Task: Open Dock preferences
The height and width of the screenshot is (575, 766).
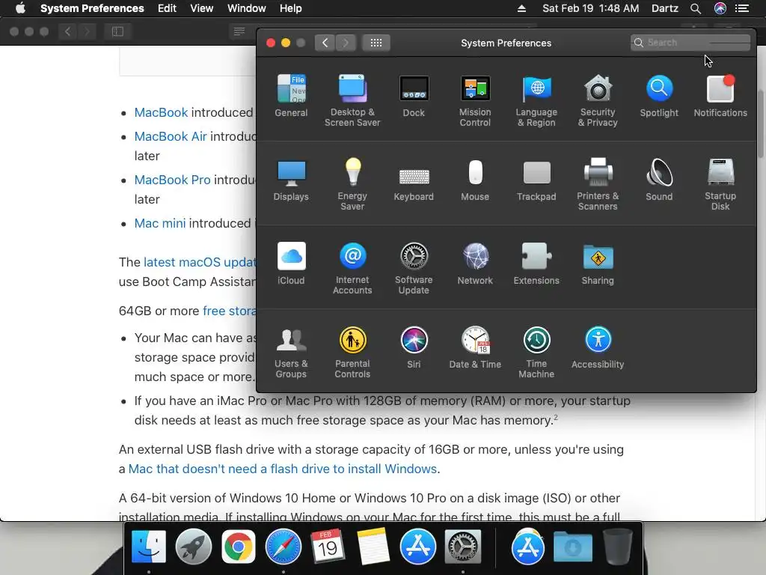Action: pyautogui.click(x=414, y=96)
